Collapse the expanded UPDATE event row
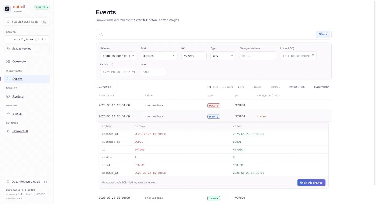 [97, 116]
